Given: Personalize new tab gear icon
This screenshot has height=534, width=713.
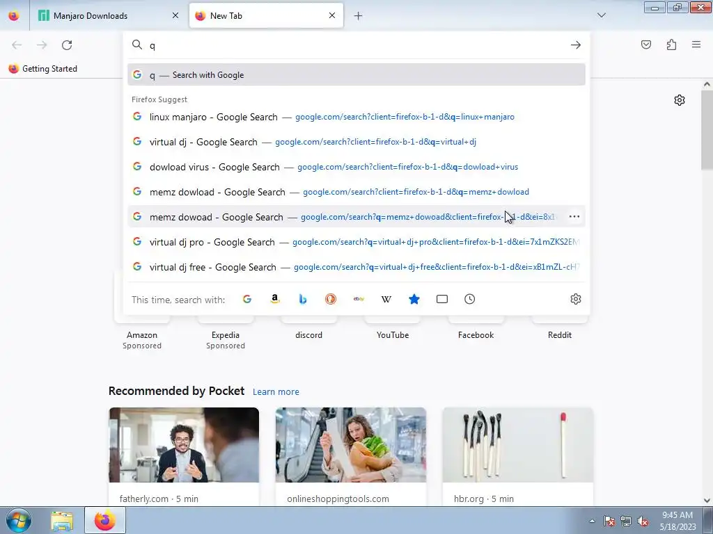Looking at the screenshot, I should coord(680,100).
